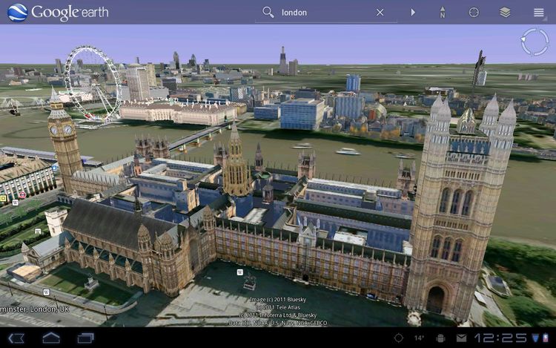The image size is (556, 348).
Task: Center map on my location
Action: [x=474, y=13]
